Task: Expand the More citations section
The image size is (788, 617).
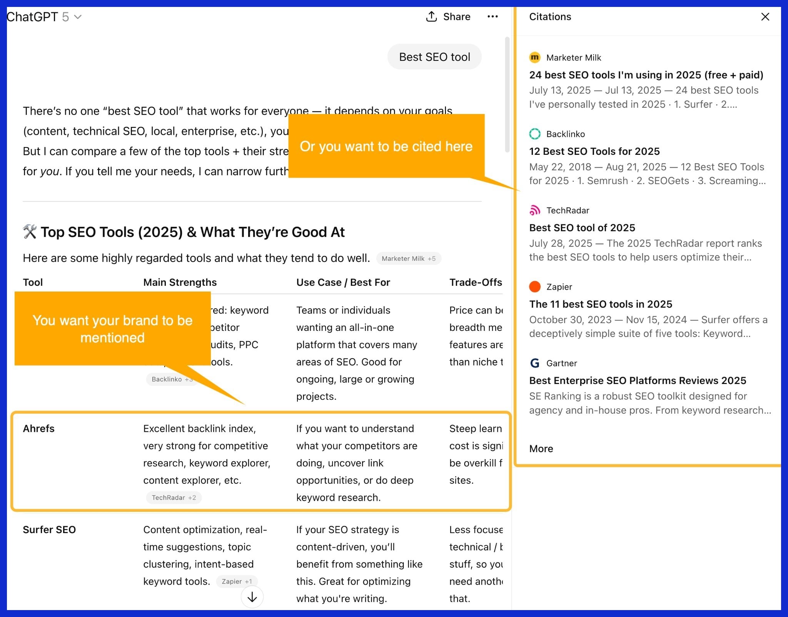Action: (541, 449)
